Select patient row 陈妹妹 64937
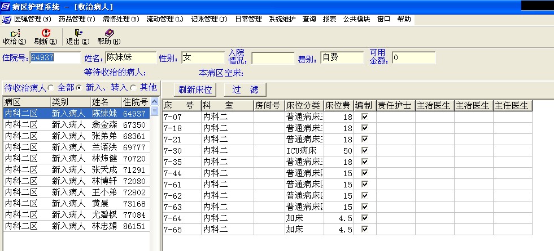 pyautogui.click(x=76, y=113)
